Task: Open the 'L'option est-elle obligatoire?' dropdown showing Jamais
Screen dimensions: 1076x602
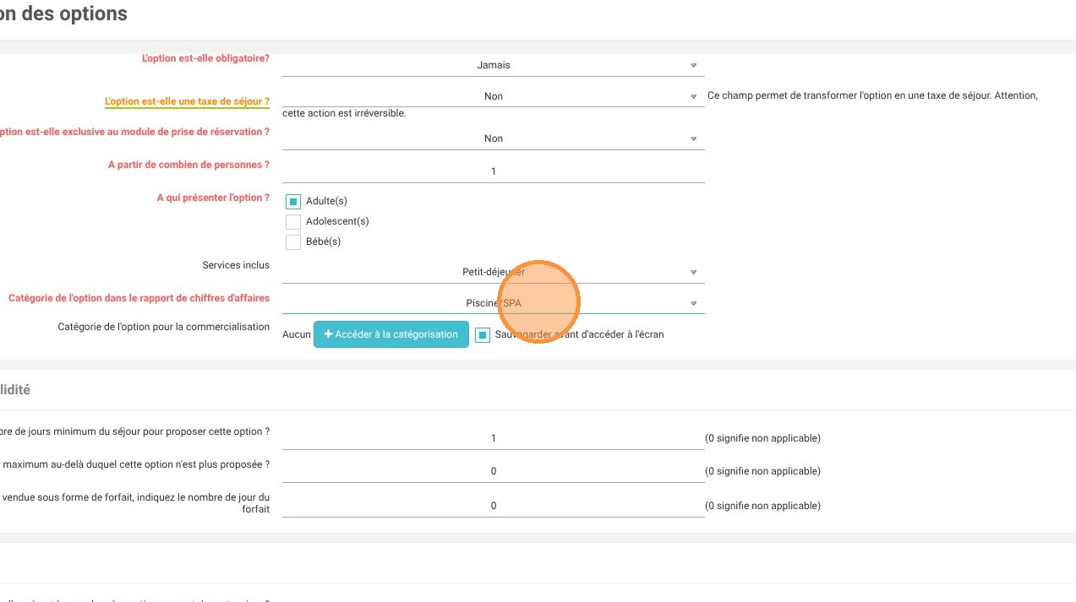Action: [493, 65]
